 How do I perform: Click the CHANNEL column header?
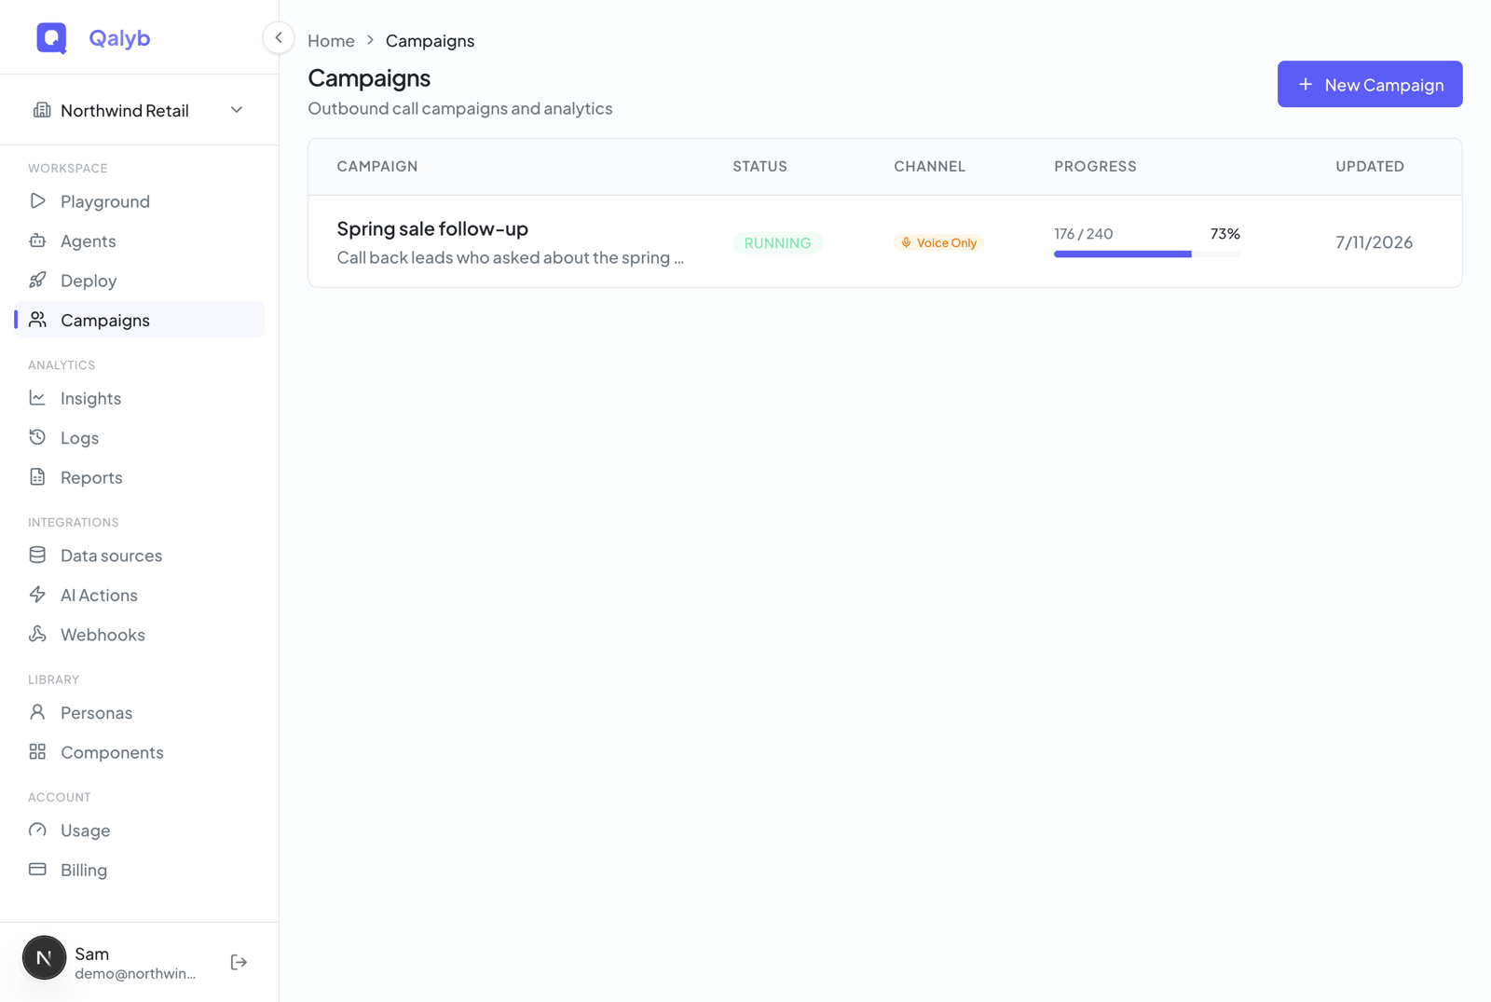point(929,166)
